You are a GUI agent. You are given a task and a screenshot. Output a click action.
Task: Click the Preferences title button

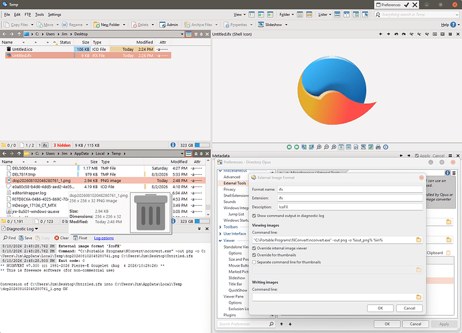coord(388,5)
